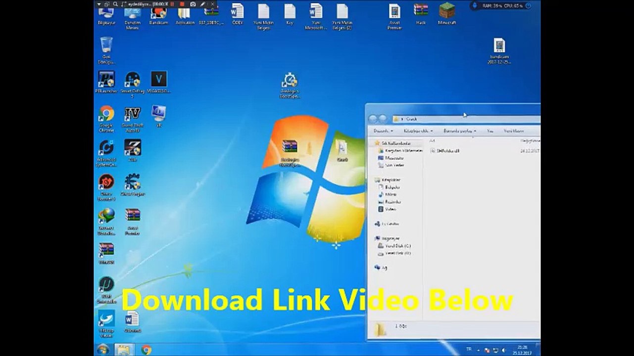Select the SHFolder.dll file

[x=444, y=150]
